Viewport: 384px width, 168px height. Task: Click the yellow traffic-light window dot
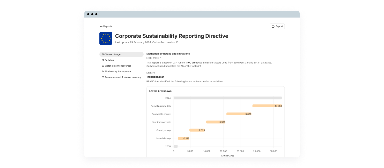[92, 14]
